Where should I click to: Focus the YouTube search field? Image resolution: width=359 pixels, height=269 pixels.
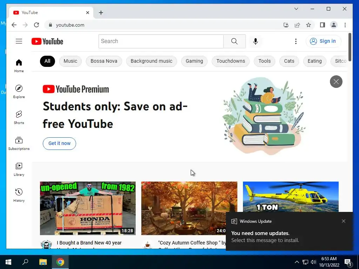161,41
